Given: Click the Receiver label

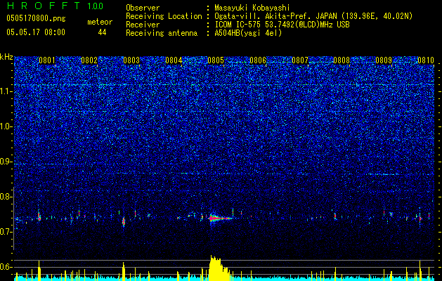Looking at the screenshot, I should click(x=143, y=25).
